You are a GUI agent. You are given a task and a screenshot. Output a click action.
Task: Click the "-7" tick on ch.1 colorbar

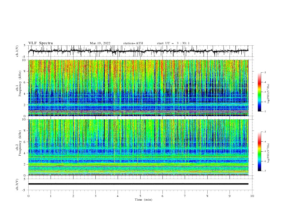[x=264, y=111]
